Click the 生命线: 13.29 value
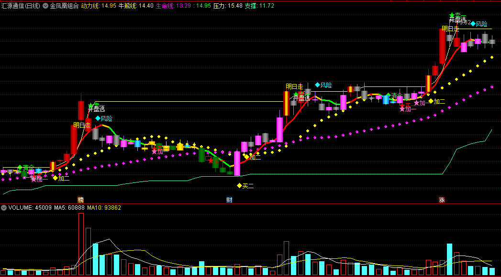This screenshot has height=277, width=501. [173, 6]
